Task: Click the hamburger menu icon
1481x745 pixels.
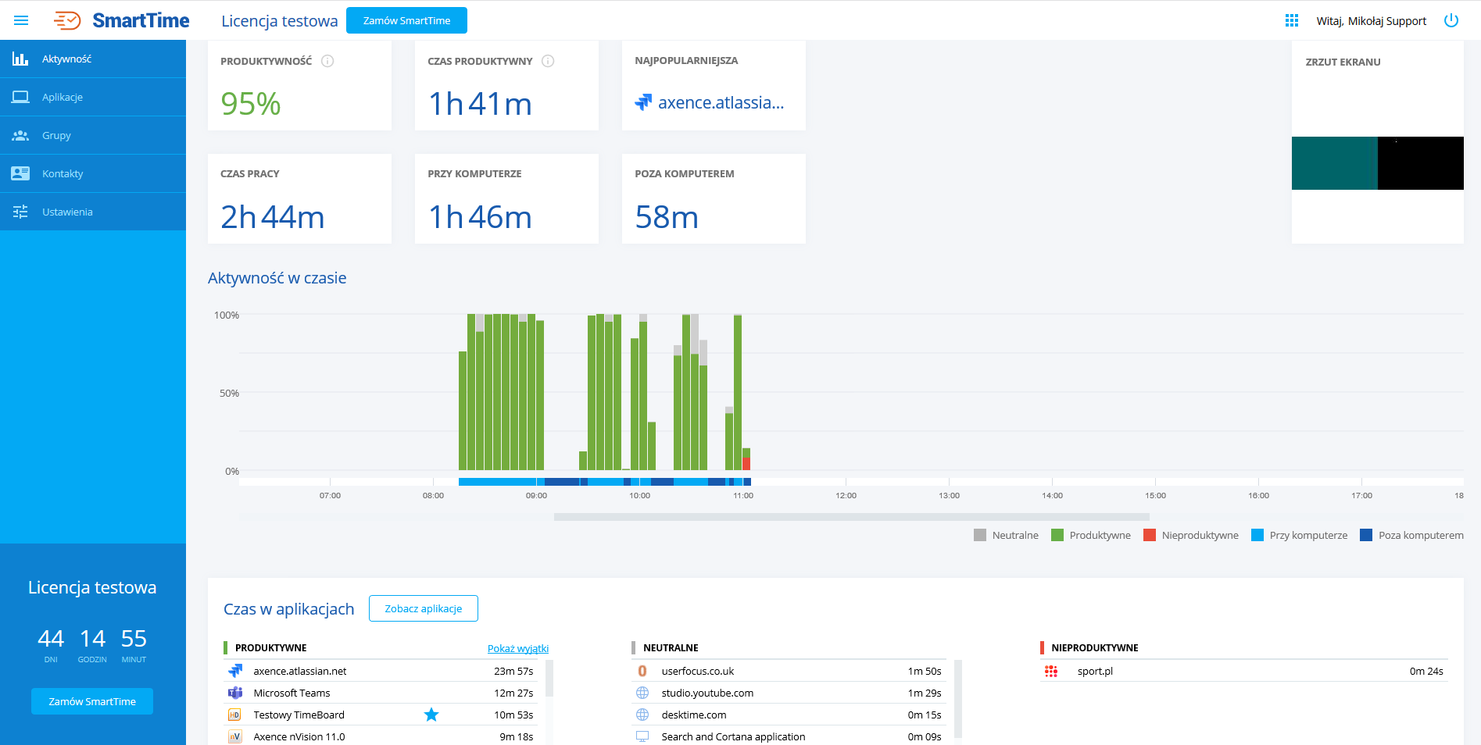Action: 21,20
